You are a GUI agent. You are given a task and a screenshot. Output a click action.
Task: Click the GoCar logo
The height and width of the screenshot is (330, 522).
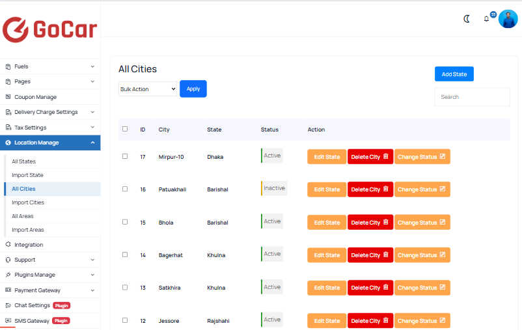pyautogui.click(x=50, y=30)
